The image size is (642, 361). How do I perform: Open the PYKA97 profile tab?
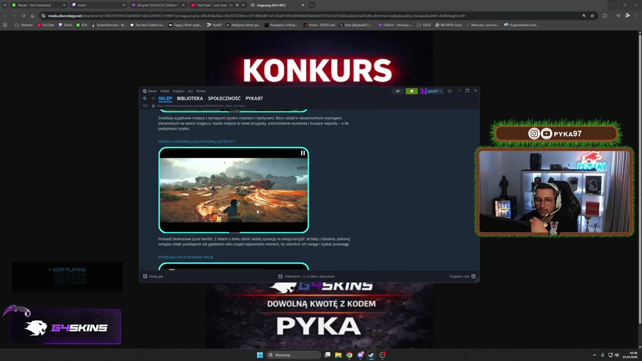click(254, 98)
